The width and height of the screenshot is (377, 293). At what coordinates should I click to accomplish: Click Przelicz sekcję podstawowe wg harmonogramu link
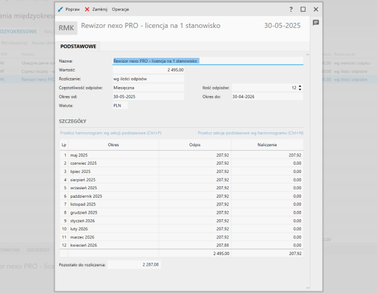[x=251, y=133]
